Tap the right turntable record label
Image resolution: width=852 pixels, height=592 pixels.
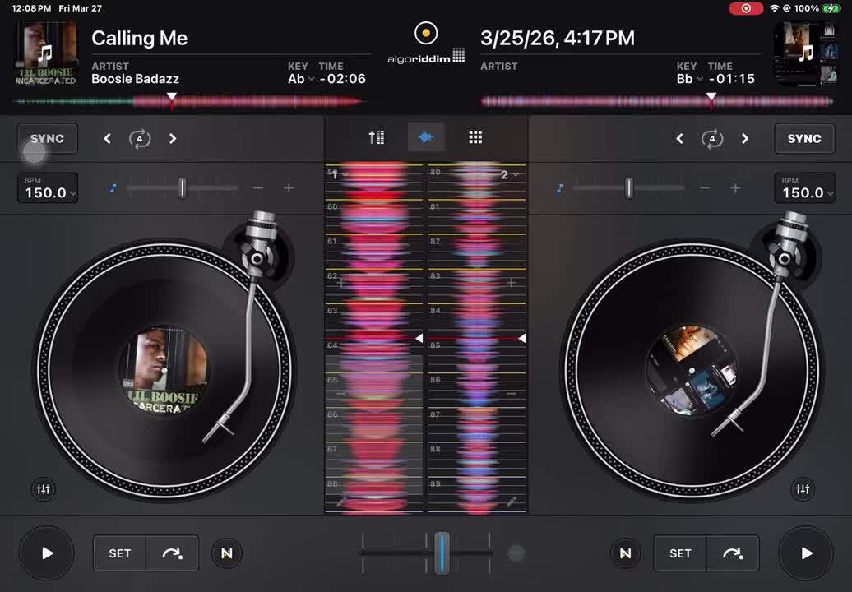coord(691,370)
